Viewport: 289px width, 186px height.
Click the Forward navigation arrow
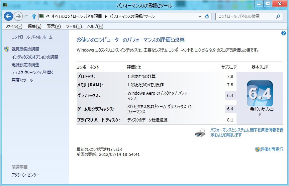[x=18, y=16]
